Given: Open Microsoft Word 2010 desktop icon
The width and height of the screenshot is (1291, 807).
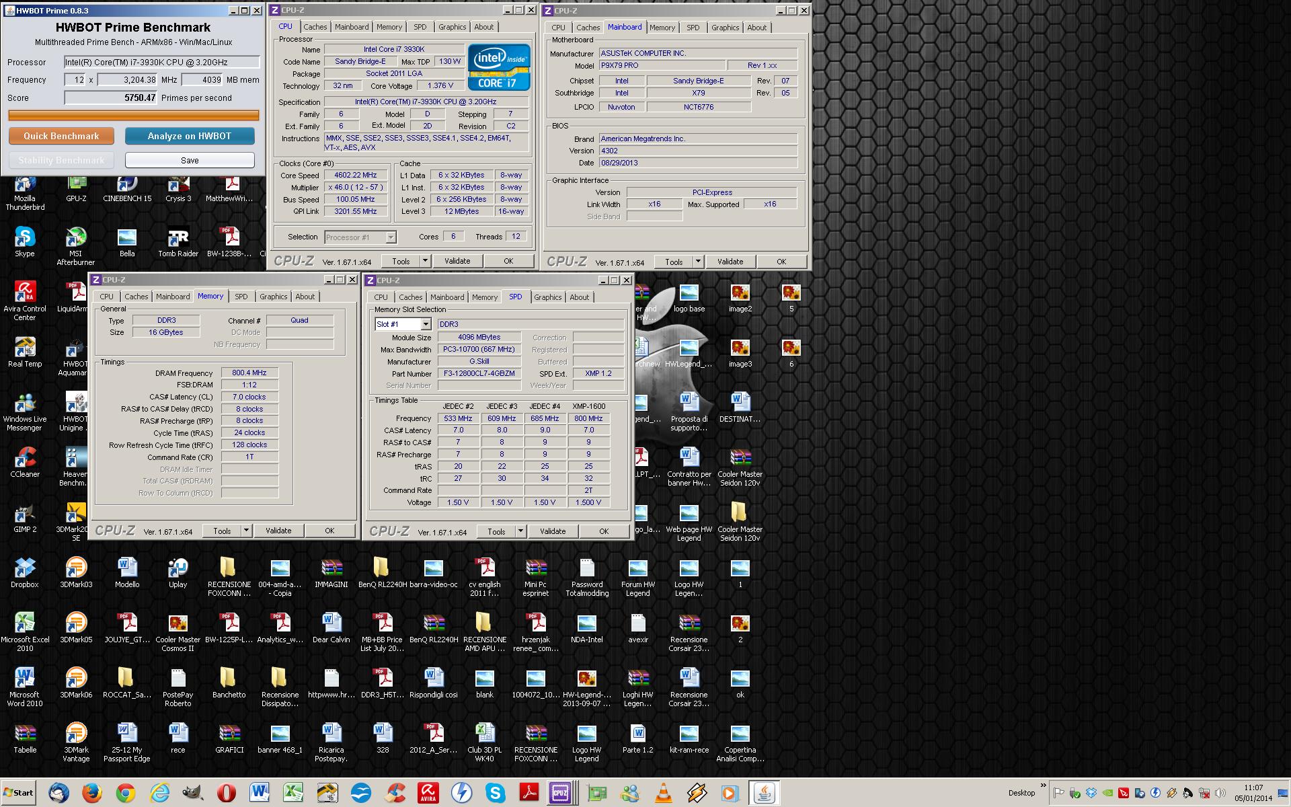Looking at the screenshot, I should tap(25, 687).
